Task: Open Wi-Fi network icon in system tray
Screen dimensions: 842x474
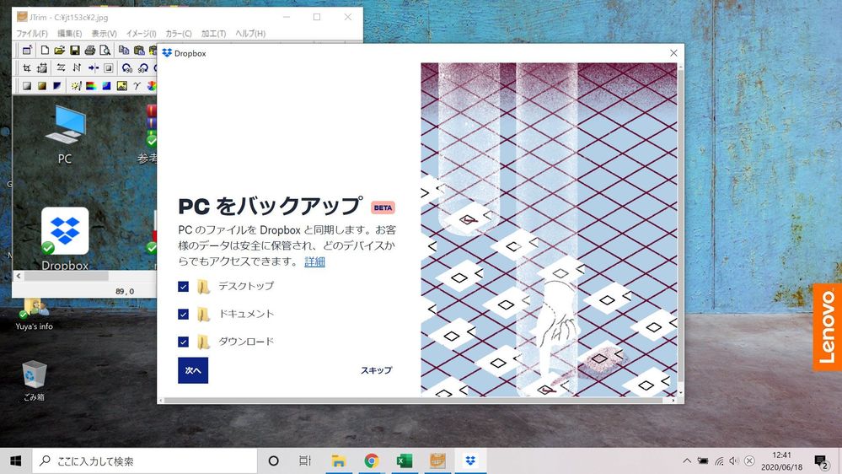Action: pos(719,461)
